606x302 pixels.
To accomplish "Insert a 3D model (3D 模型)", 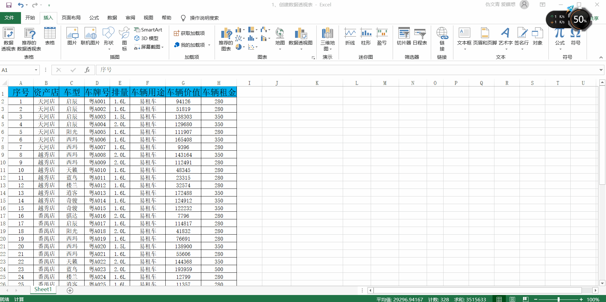I will 146,38.
